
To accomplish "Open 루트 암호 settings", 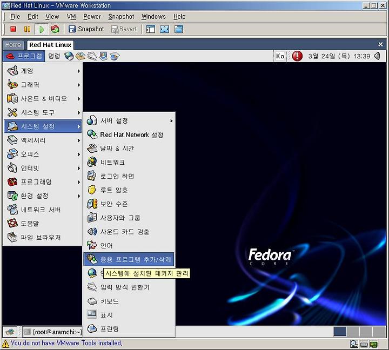I will [129, 190].
